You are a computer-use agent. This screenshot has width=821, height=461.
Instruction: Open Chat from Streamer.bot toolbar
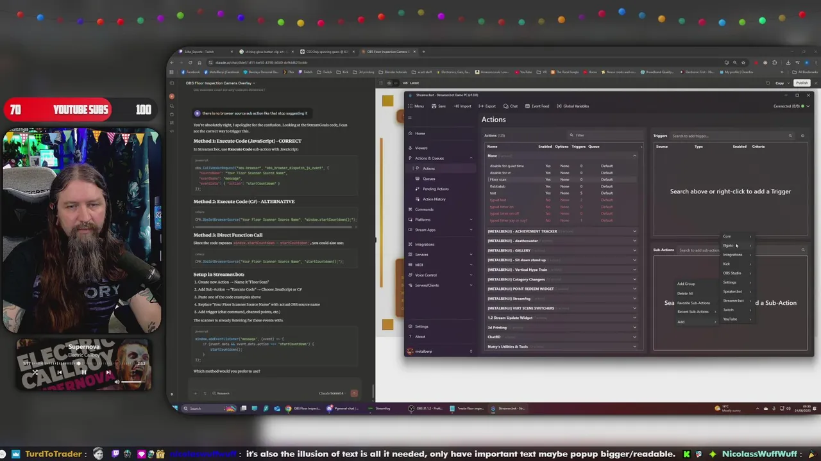511,106
